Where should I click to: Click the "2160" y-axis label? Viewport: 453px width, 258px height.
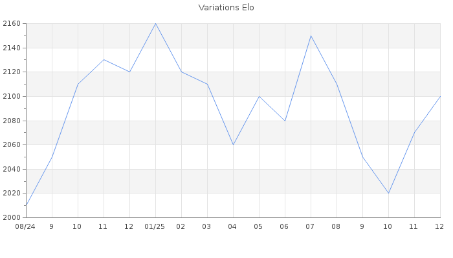click(x=12, y=24)
